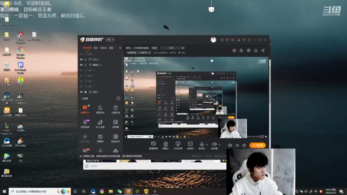
Task: Open the 弹幕秀 tool icon
Action: pyautogui.click(x=100, y=138)
